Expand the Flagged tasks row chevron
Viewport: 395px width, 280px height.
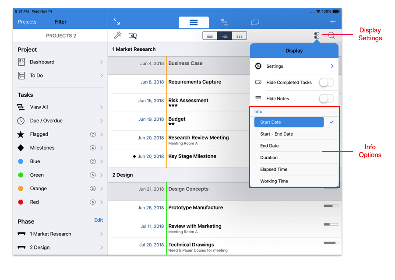pos(102,134)
